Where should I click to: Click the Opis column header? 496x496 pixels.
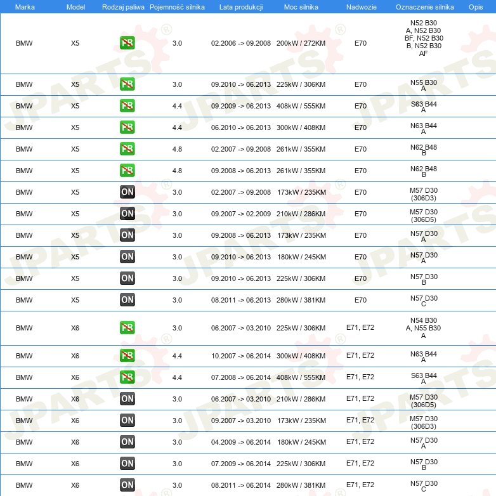(x=475, y=6)
